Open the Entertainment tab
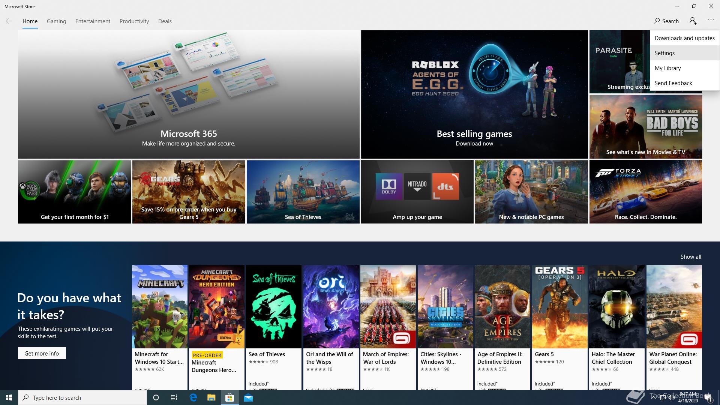Screen dimensions: 720x405 click(x=93, y=21)
